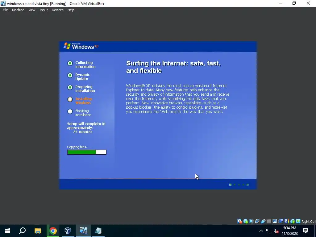This screenshot has width=316, height=237.
Task: Click the USB device indicator icon
Action: (x=263, y=221)
